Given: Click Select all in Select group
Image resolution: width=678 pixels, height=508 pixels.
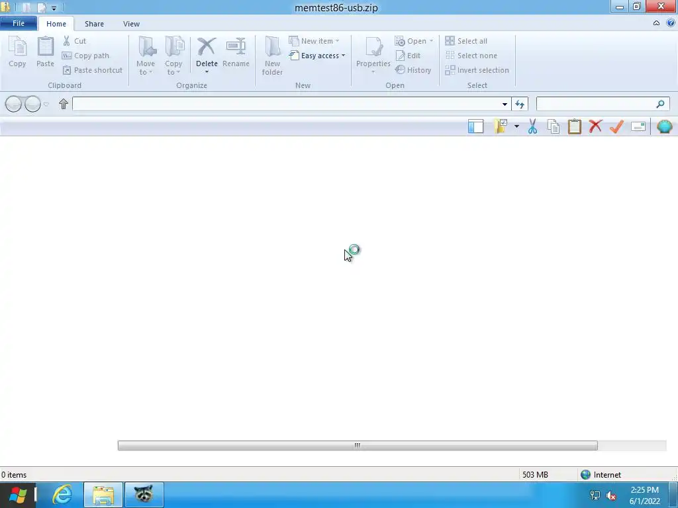Looking at the screenshot, I should click(466, 41).
